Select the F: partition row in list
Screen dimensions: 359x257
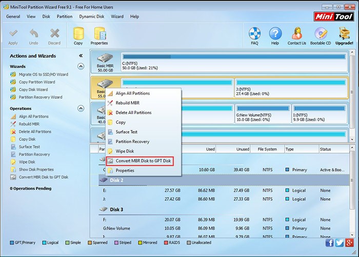224,220
